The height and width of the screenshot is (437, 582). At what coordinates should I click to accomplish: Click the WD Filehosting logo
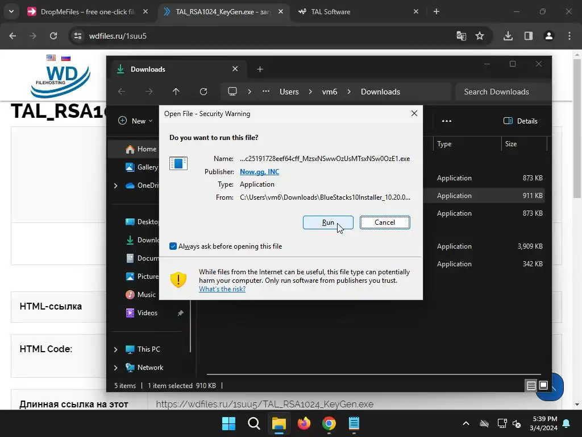click(60, 81)
